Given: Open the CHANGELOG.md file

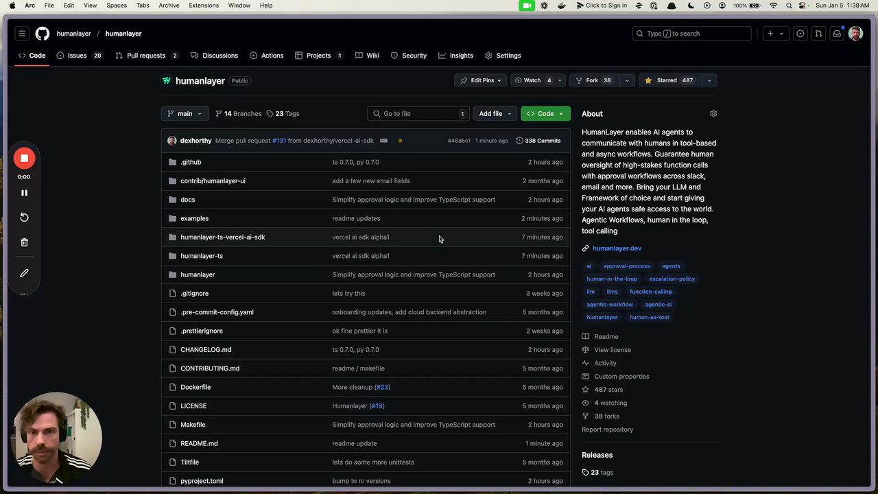Looking at the screenshot, I should click(206, 350).
